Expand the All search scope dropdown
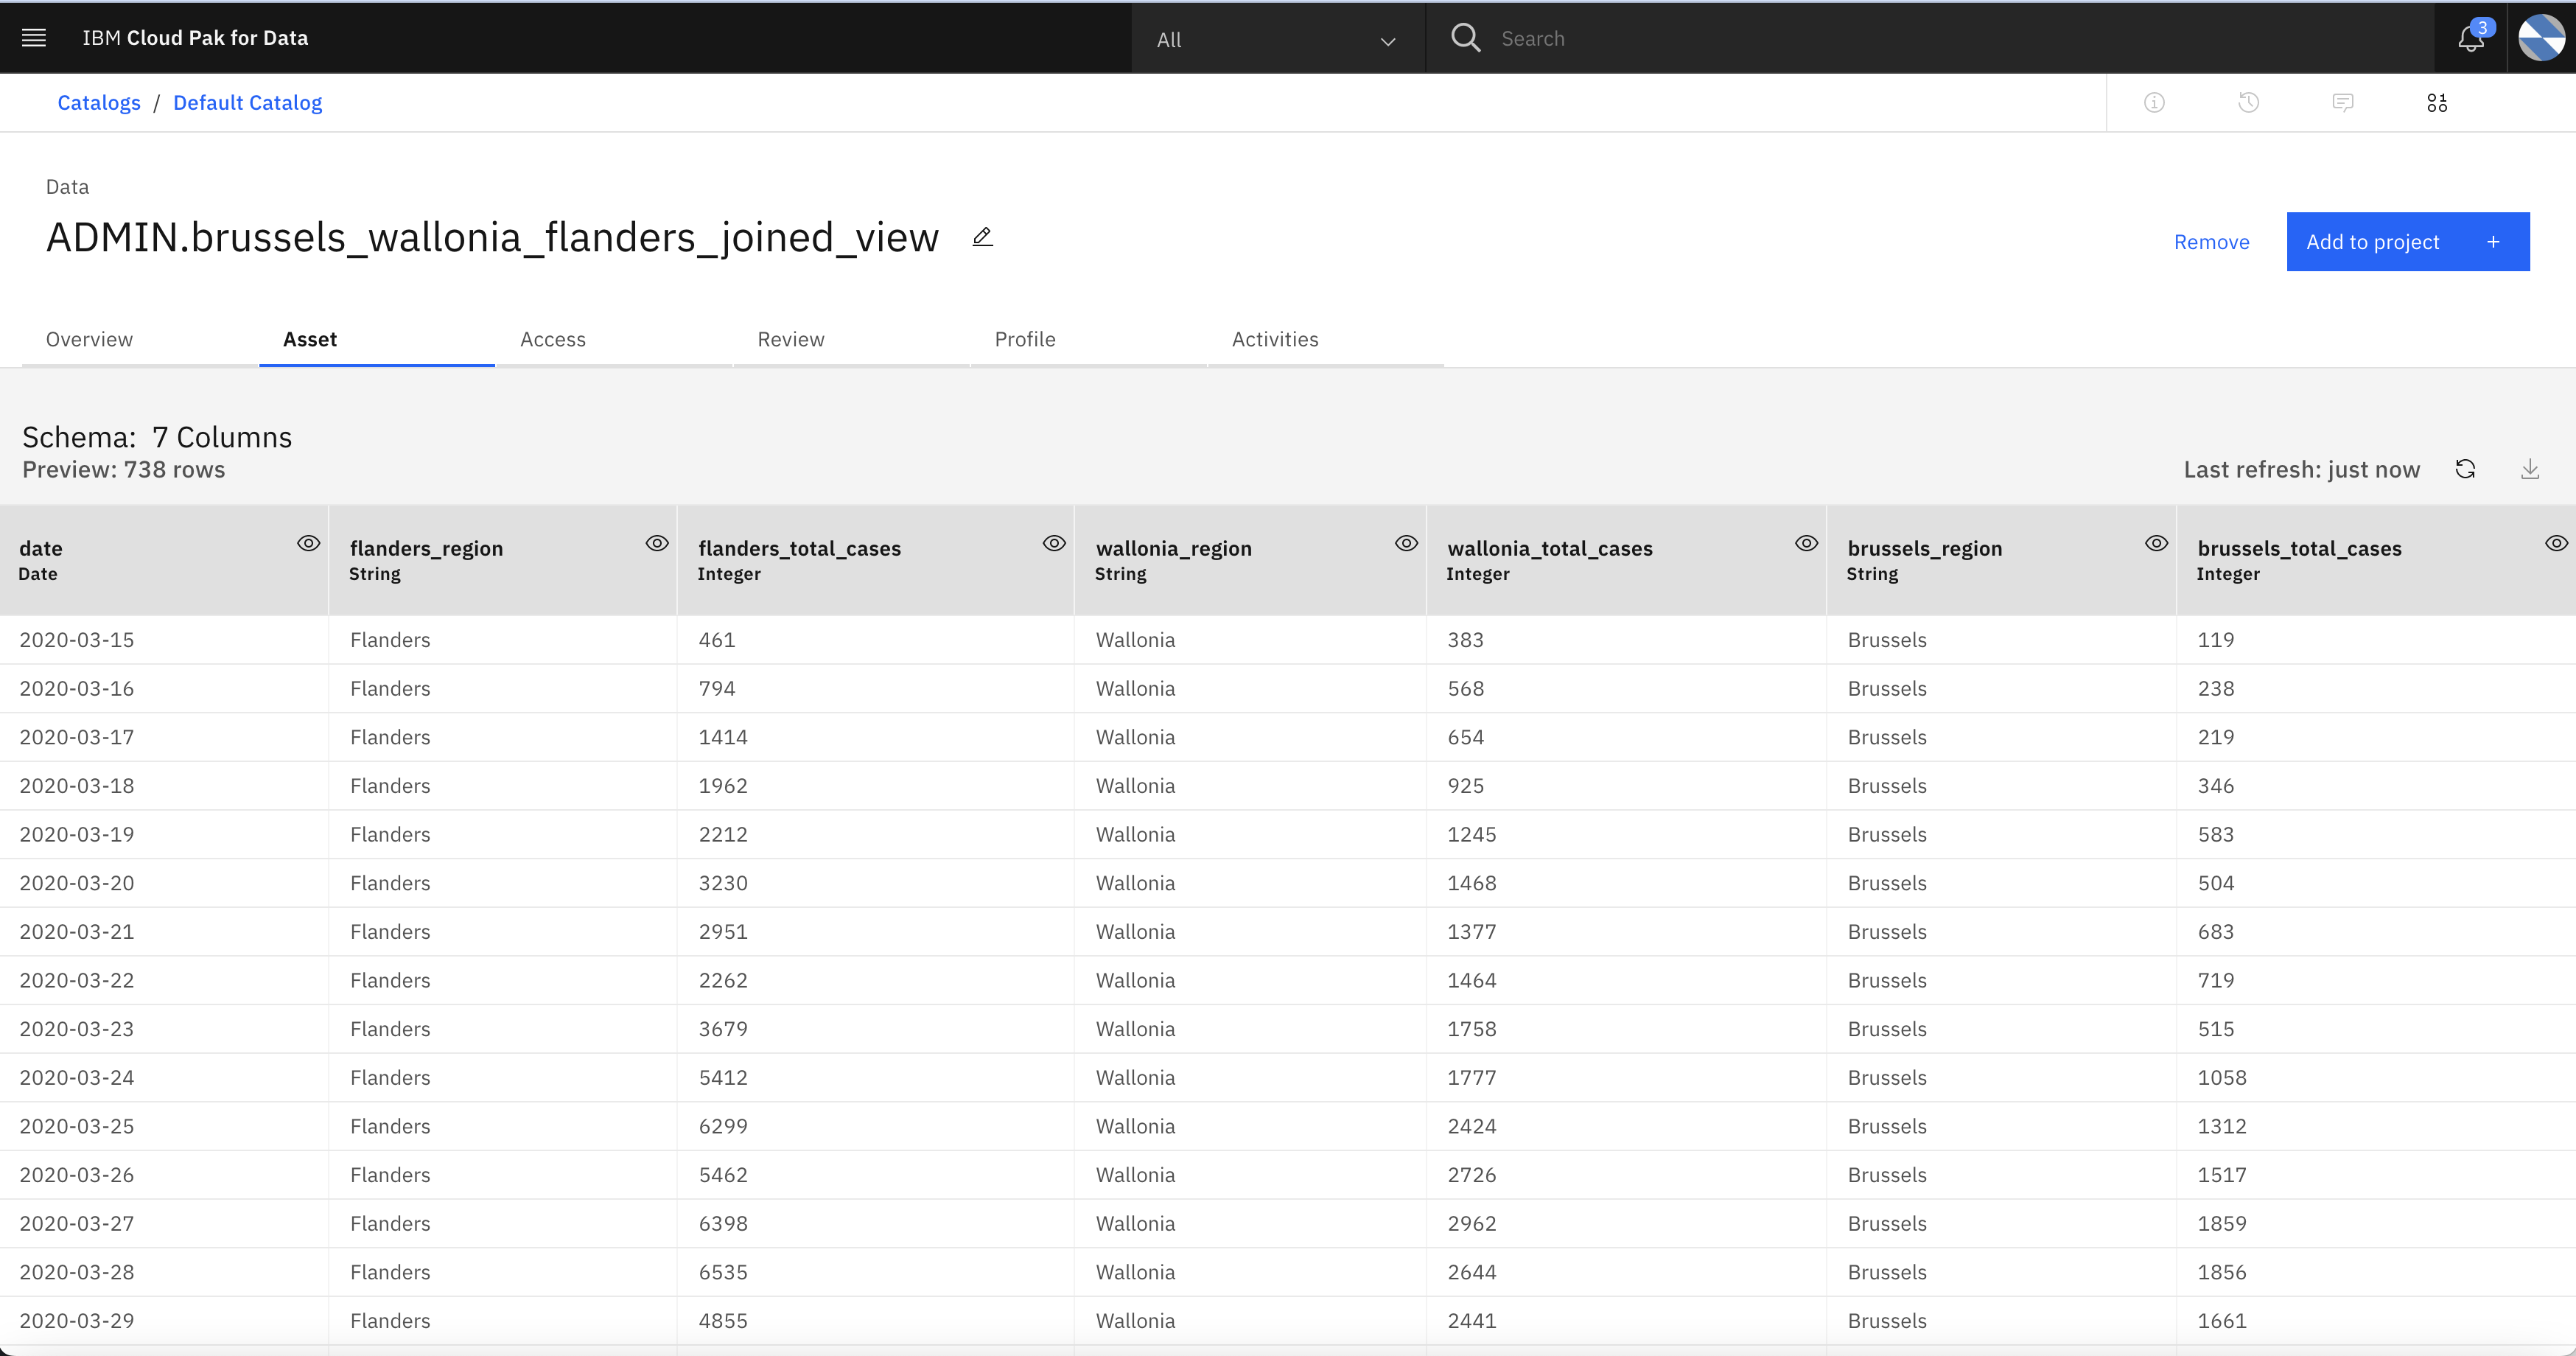The image size is (2576, 1356). point(1277,39)
